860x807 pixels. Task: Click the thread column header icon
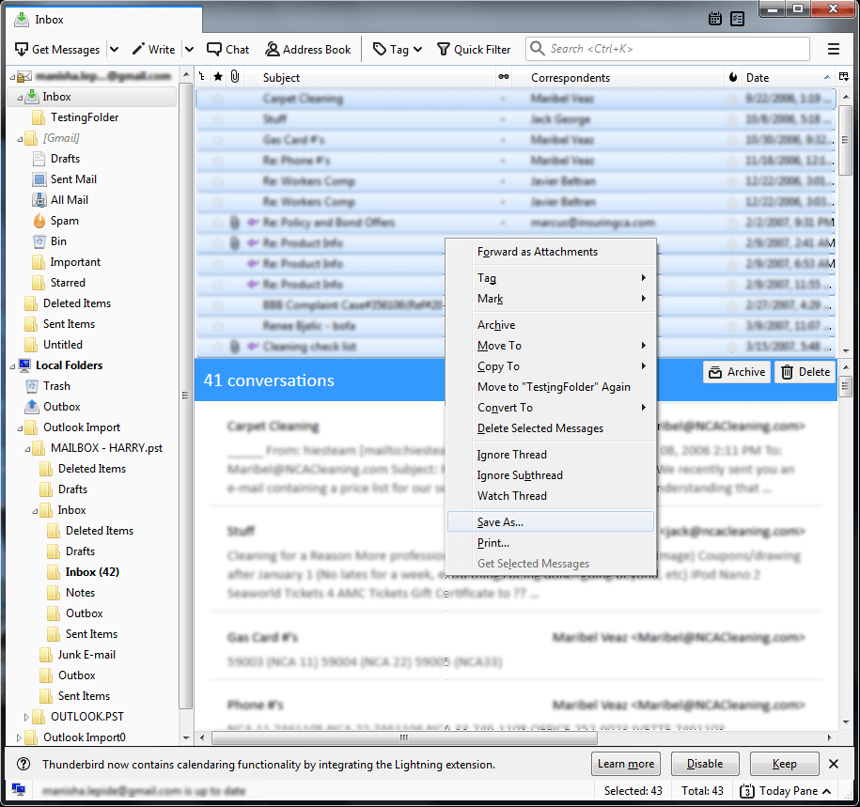(202, 77)
